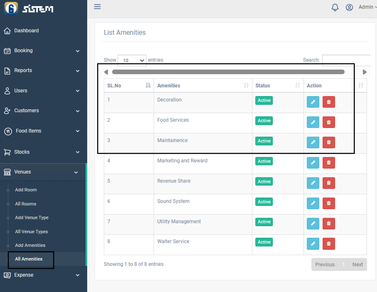Click the user profile avatar icon
Image resolution: width=377 pixels, height=292 pixels.
coord(349,7)
